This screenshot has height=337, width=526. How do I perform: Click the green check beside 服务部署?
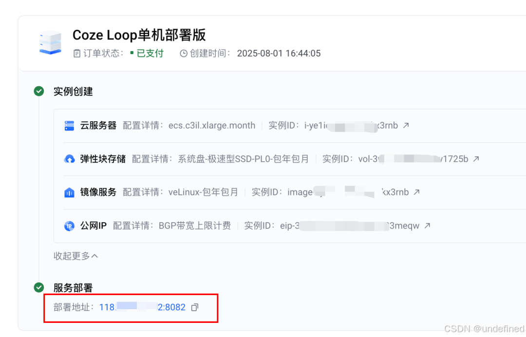39,287
